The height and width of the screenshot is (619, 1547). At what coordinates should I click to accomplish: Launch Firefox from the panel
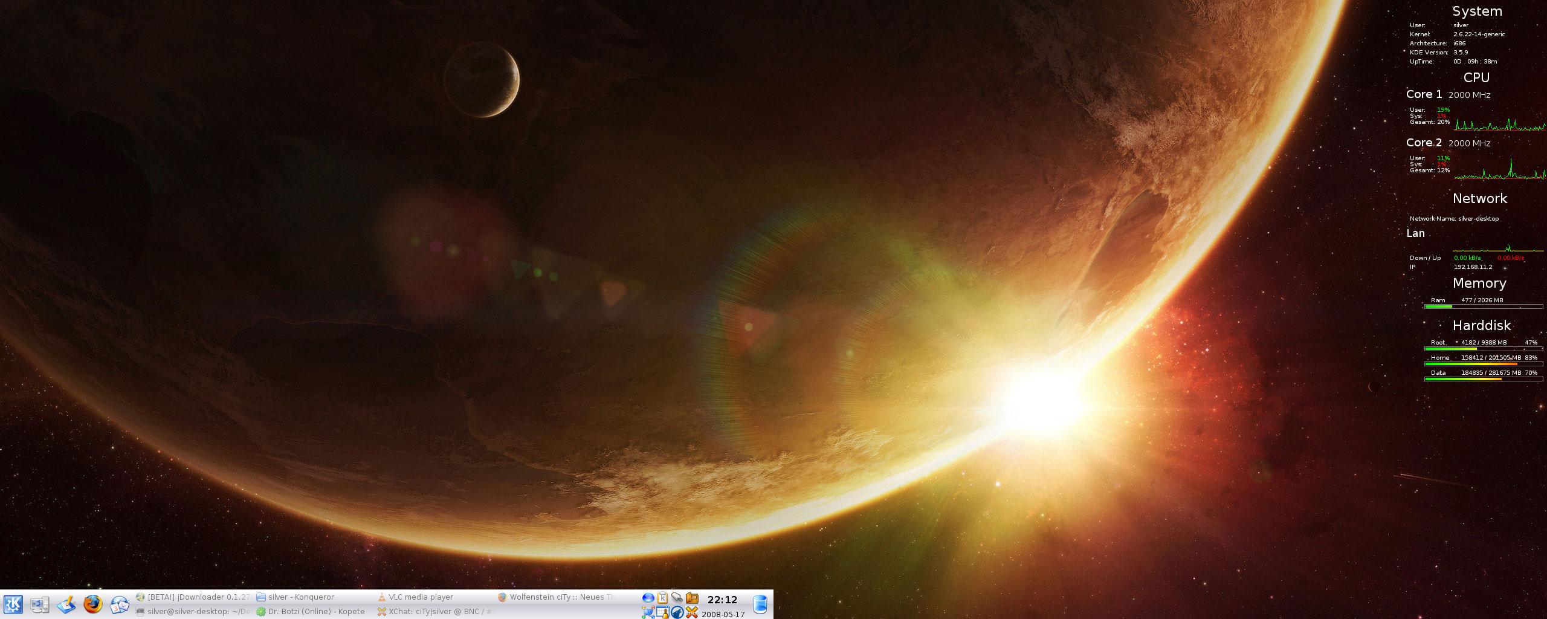pyautogui.click(x=93, y=604)
